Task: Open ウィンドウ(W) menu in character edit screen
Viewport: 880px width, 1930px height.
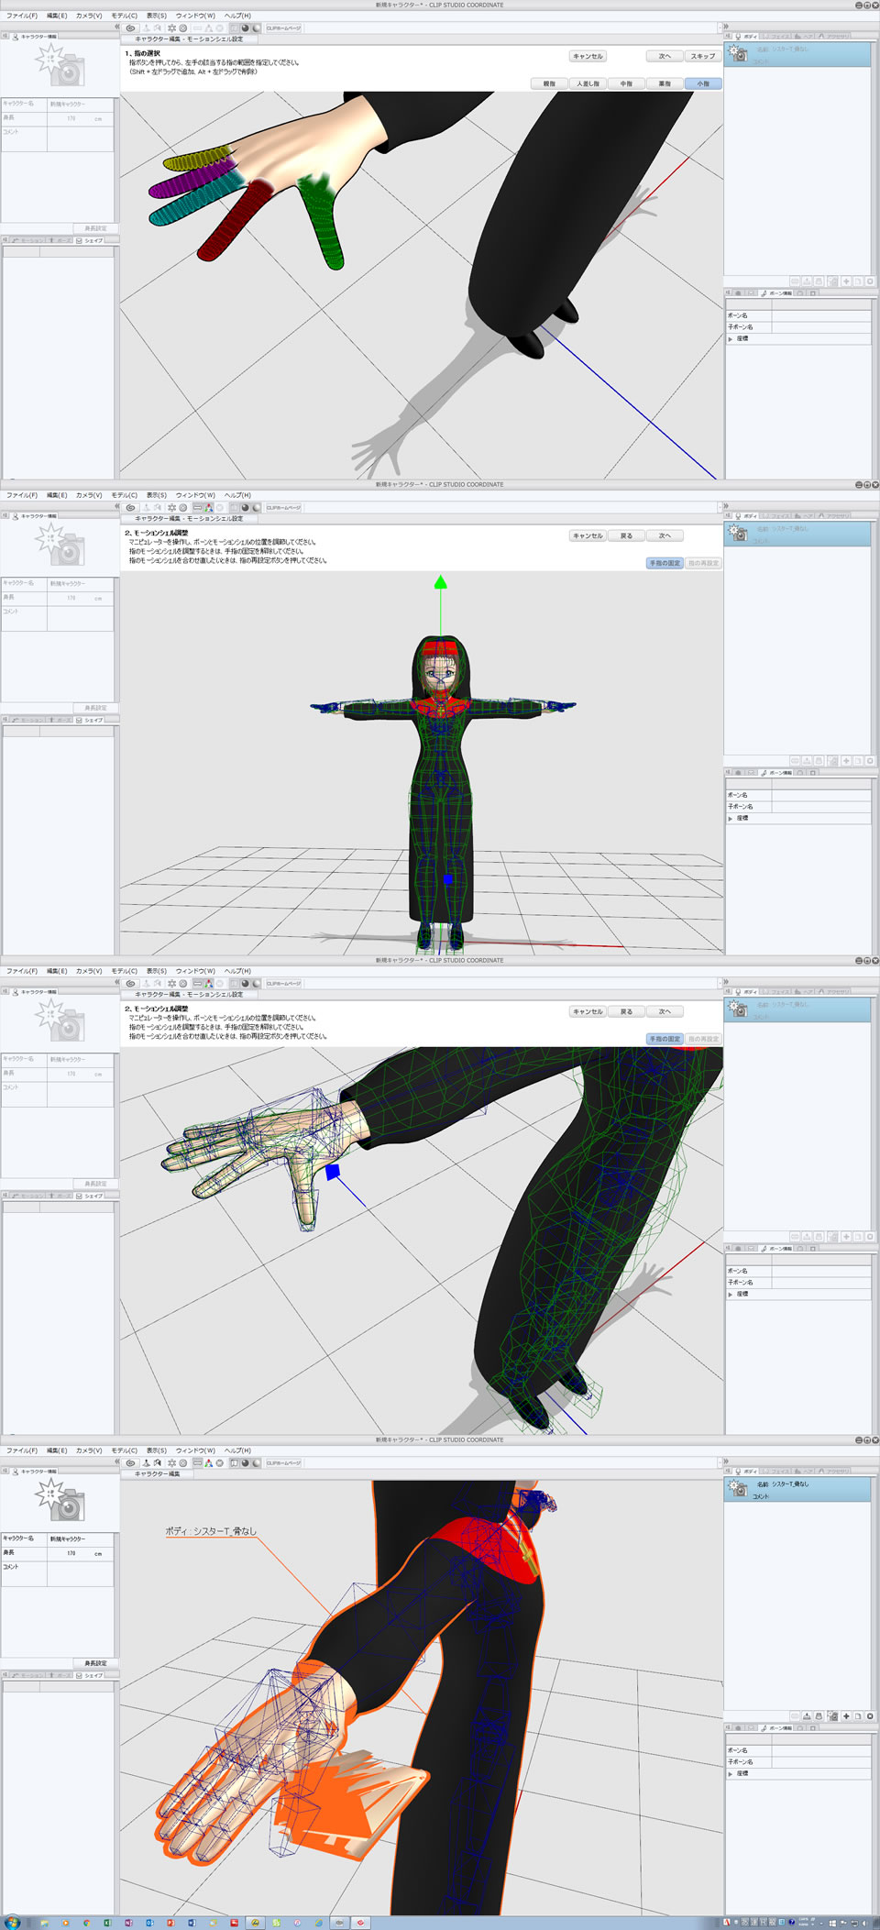Action: [195, 1450]
